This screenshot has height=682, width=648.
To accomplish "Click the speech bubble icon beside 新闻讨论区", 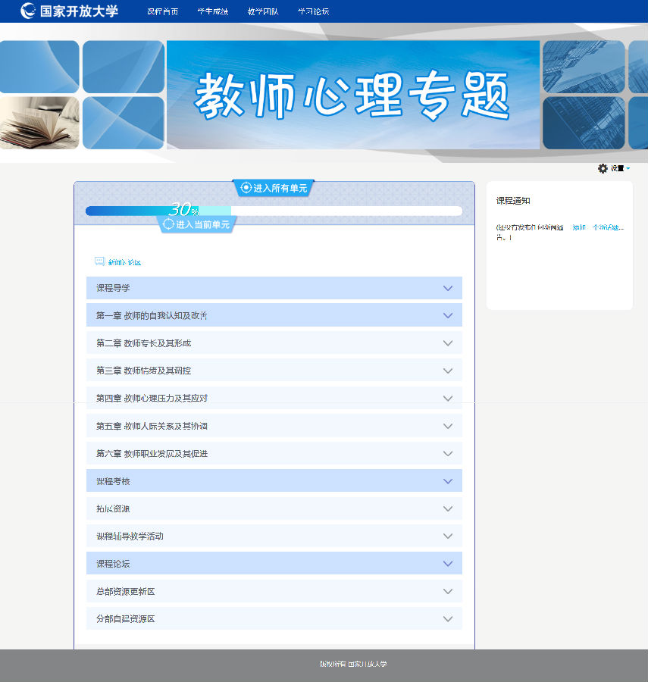I will (x=99, y=261).
